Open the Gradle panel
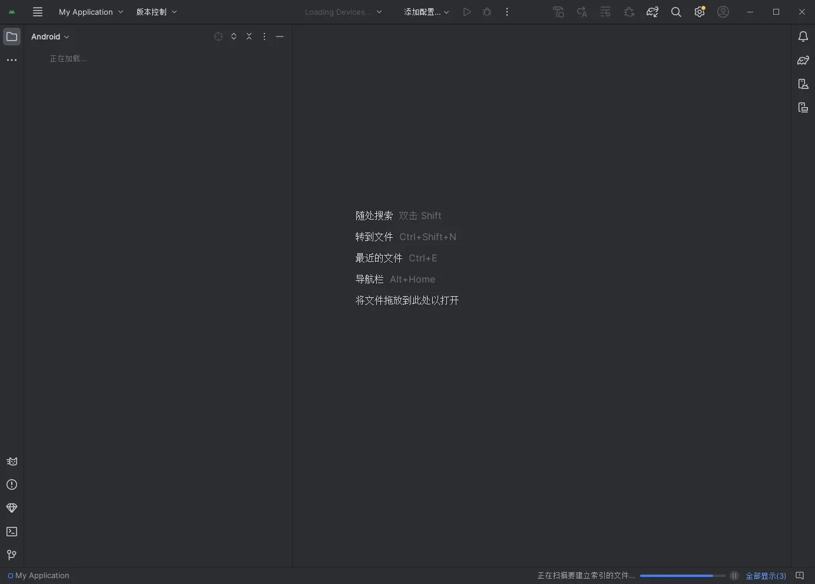 coord(803,61)
